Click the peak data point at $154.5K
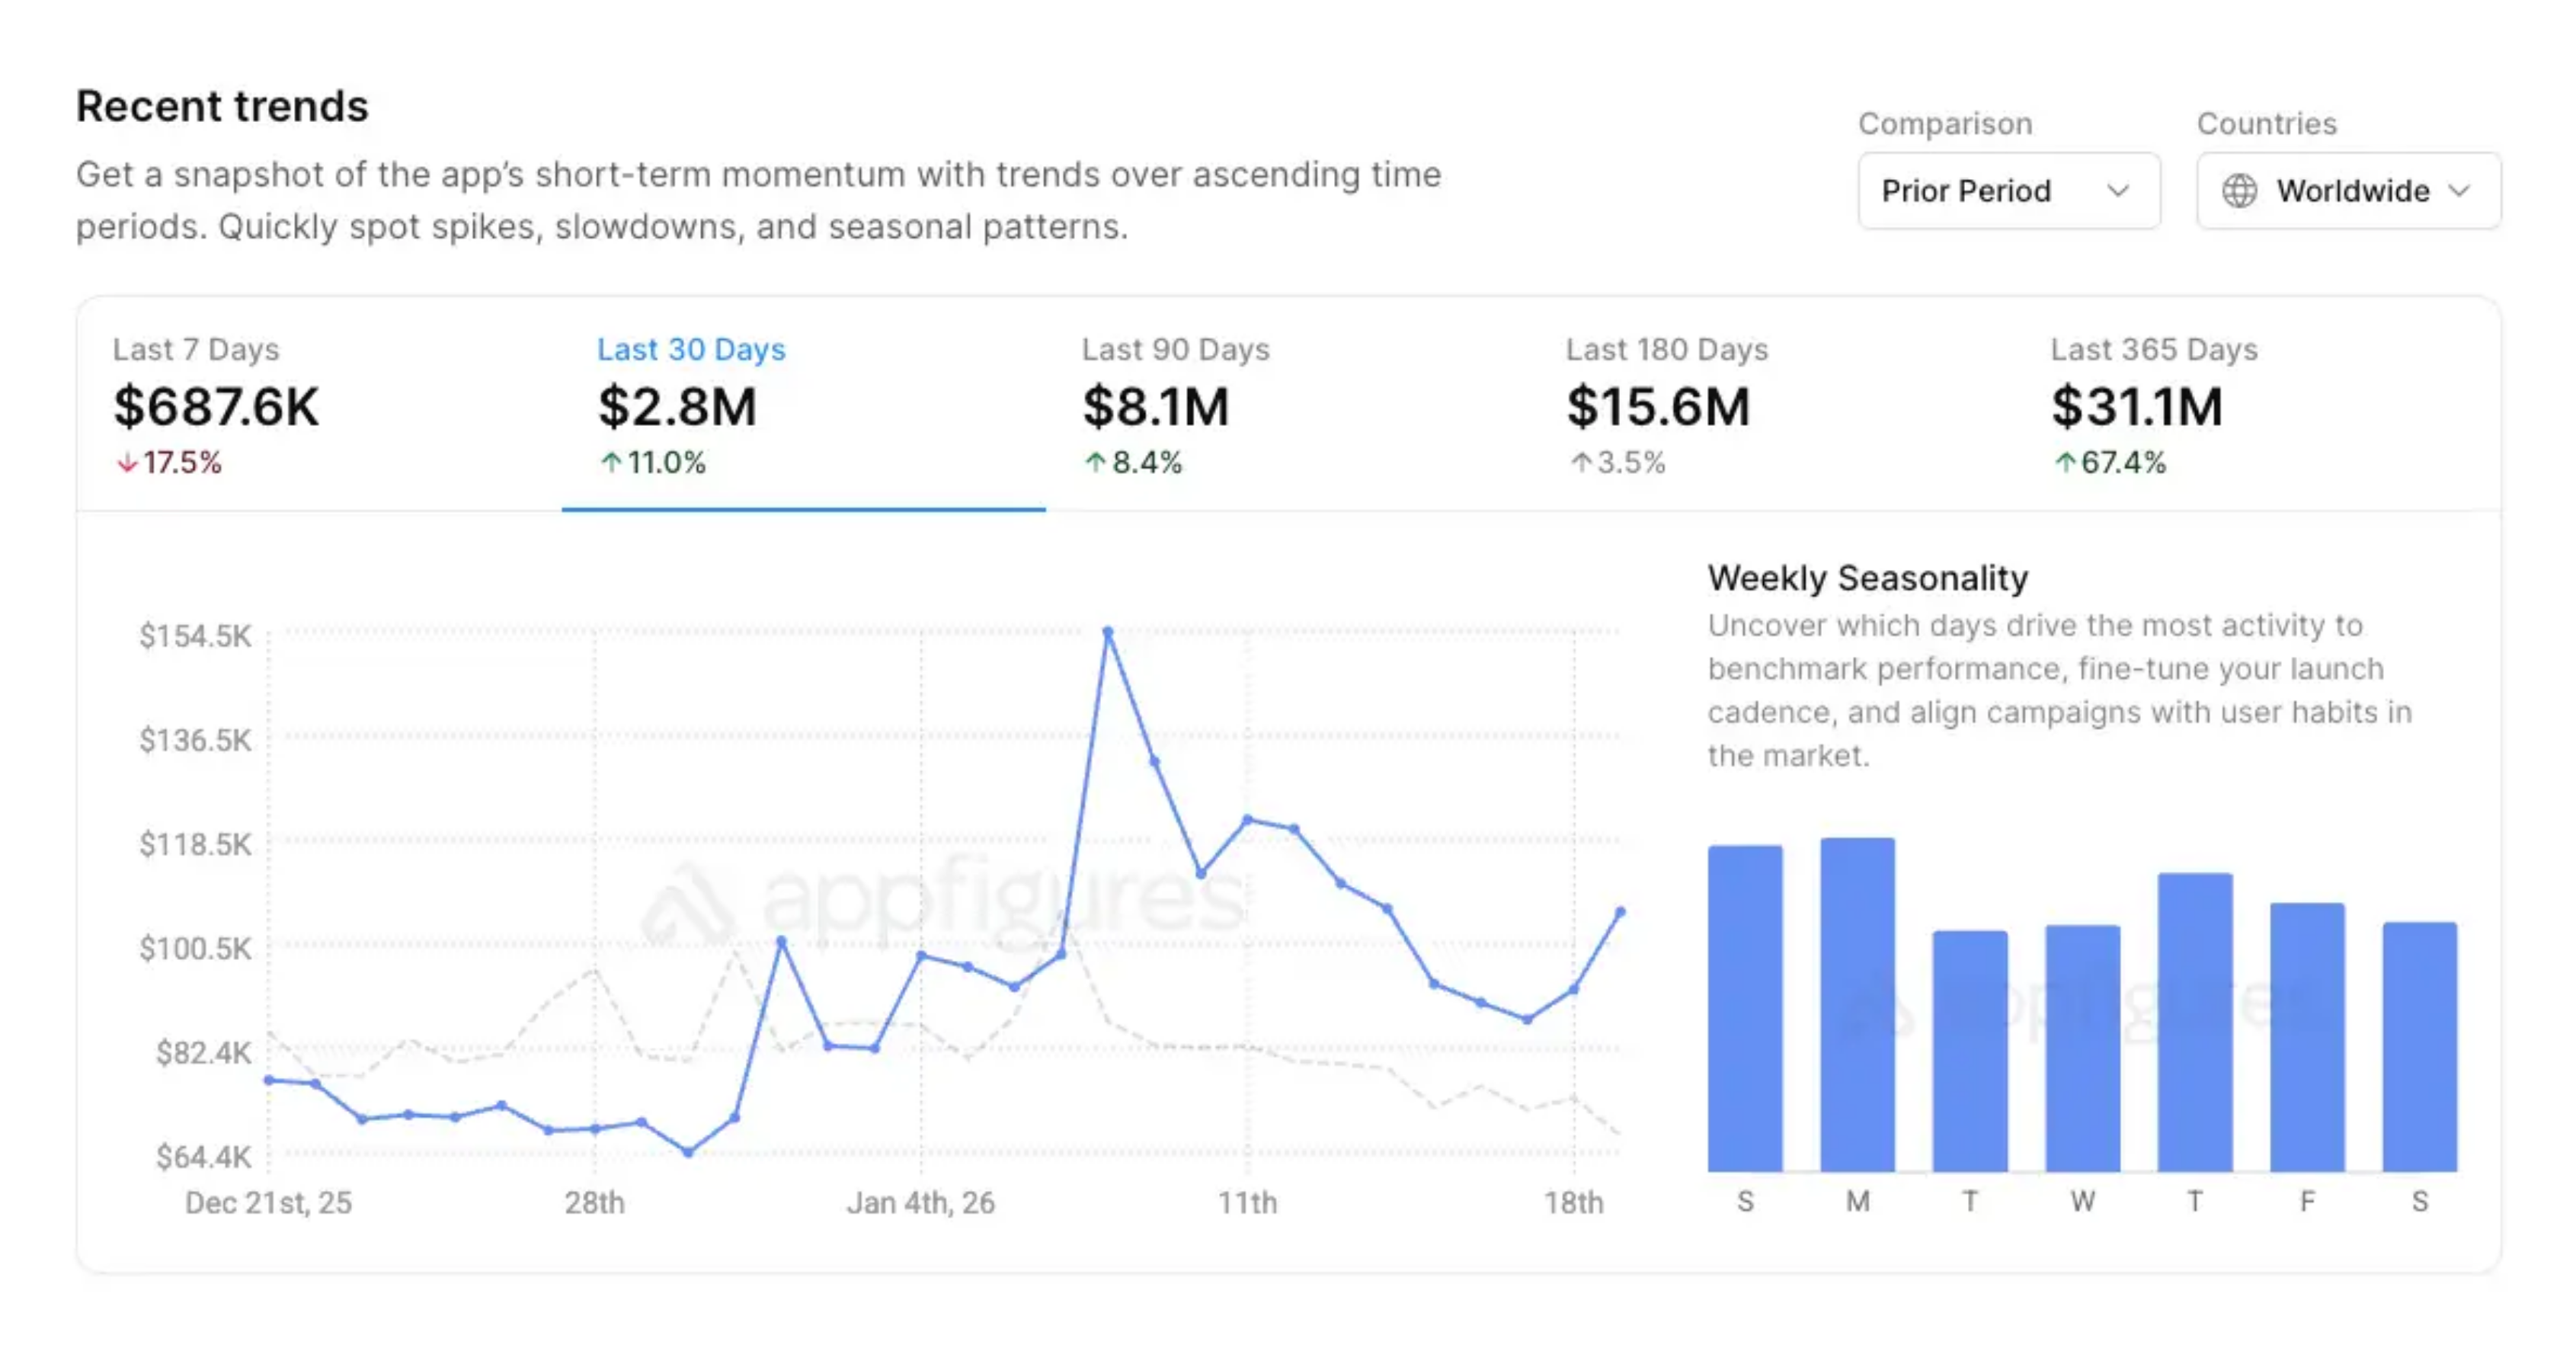Image resolution: width=2576 pixels, height=1354 pixels. 1107,632
